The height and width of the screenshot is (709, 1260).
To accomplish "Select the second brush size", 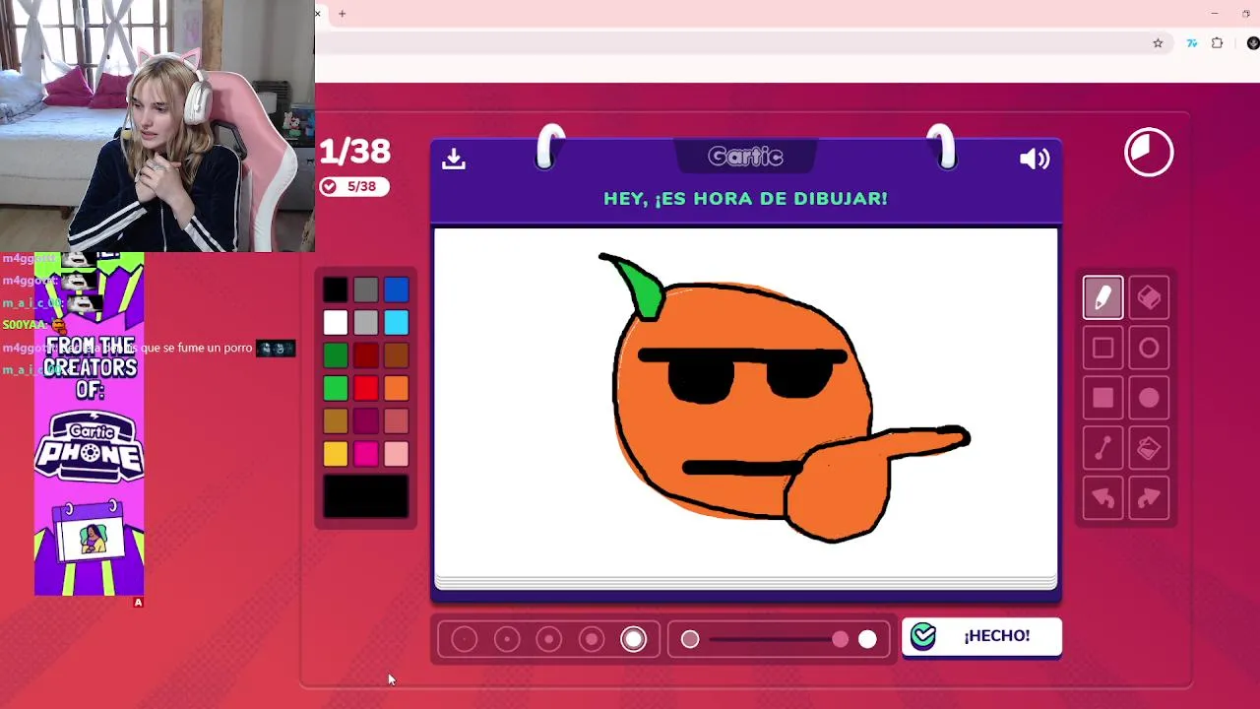I will (x=507, y=640).
